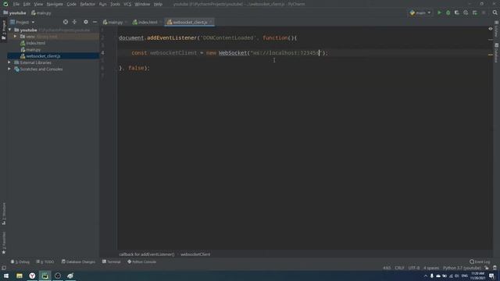
Task: Open the Window menu
Action: [x=142, y=4]
